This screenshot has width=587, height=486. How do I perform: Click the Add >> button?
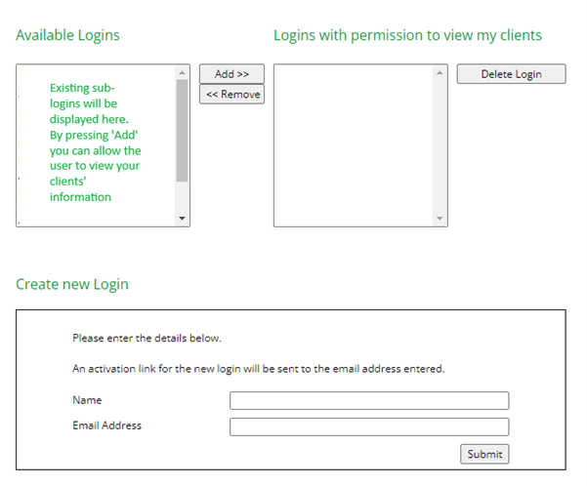231,74
